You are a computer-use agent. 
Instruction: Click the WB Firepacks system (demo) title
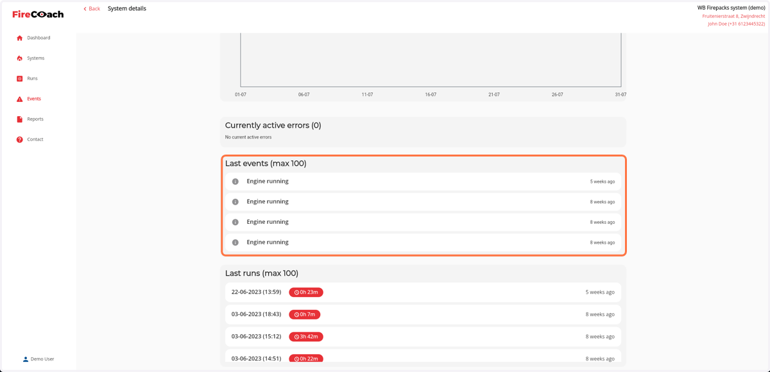pos(731,8)
